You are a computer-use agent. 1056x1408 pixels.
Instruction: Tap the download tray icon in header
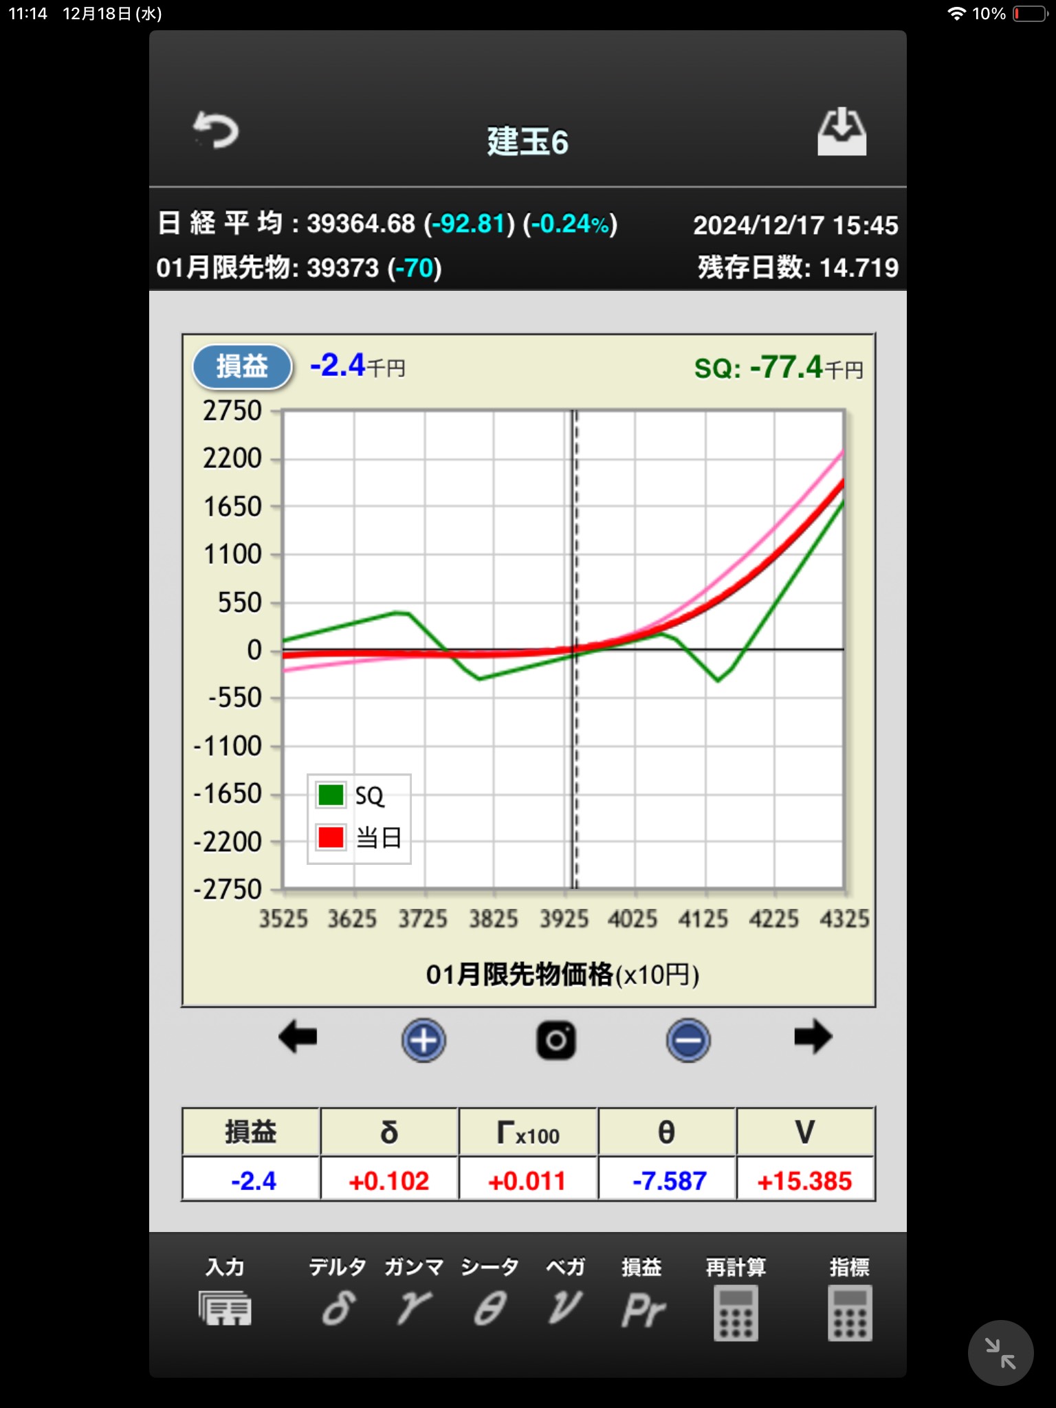coord(841,131)
